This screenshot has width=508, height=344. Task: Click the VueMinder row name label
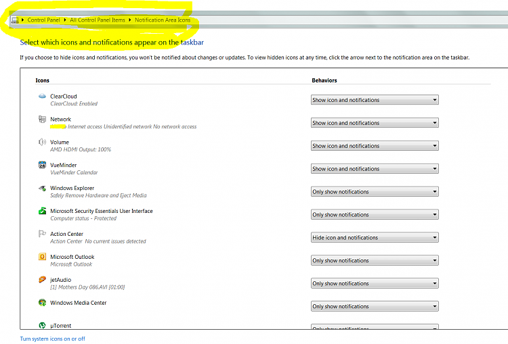tap(64, 165)
